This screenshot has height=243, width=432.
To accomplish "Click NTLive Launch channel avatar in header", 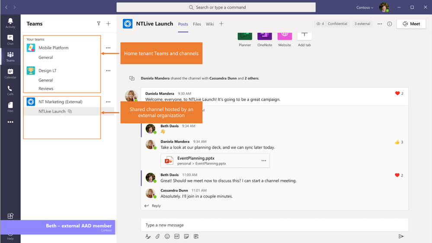I will coord(128,24).
